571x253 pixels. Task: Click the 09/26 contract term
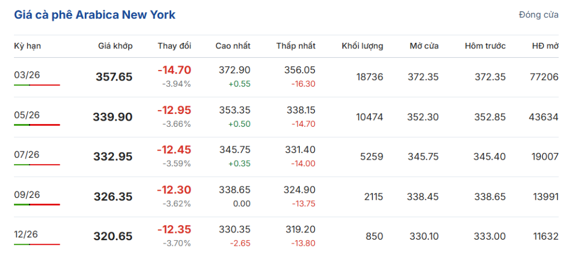point(27,195)
